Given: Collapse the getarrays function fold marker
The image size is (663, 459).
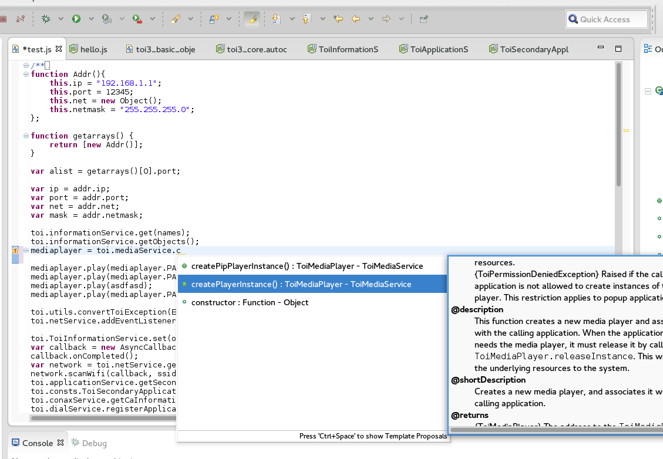Looking at the screenshot, I should coord(26,136).
